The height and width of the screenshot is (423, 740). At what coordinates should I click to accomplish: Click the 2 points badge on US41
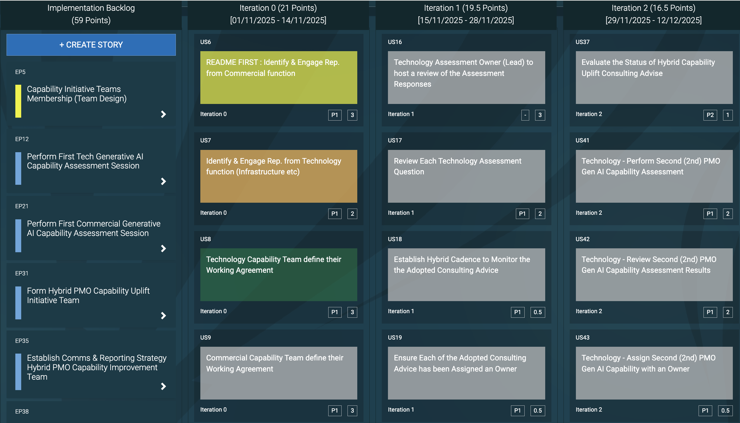click(x=728, y=214)
